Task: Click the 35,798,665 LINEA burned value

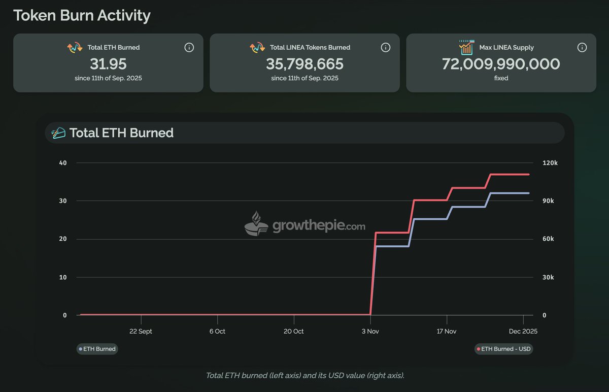Action: [x=304, y=64]
